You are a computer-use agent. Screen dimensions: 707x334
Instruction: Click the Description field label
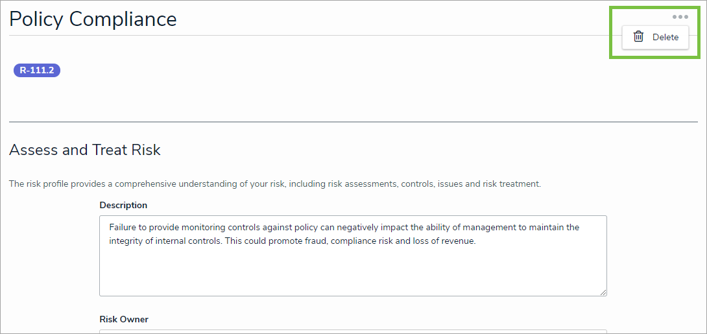[123, 205]
